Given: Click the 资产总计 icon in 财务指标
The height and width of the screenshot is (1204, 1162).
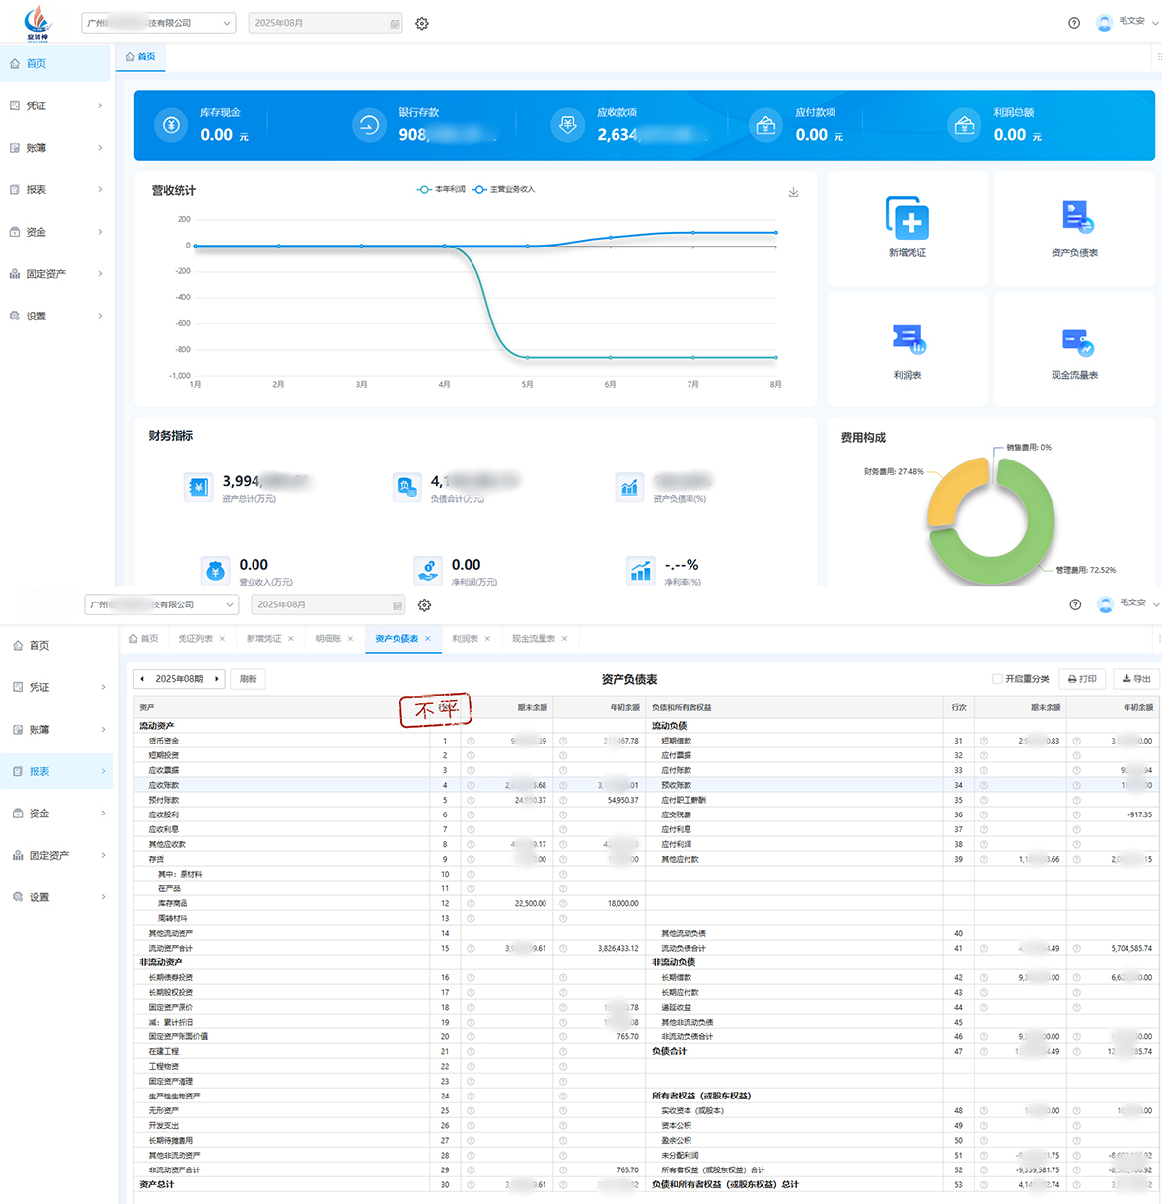Looking at the screenshot, I should (199, 487).
